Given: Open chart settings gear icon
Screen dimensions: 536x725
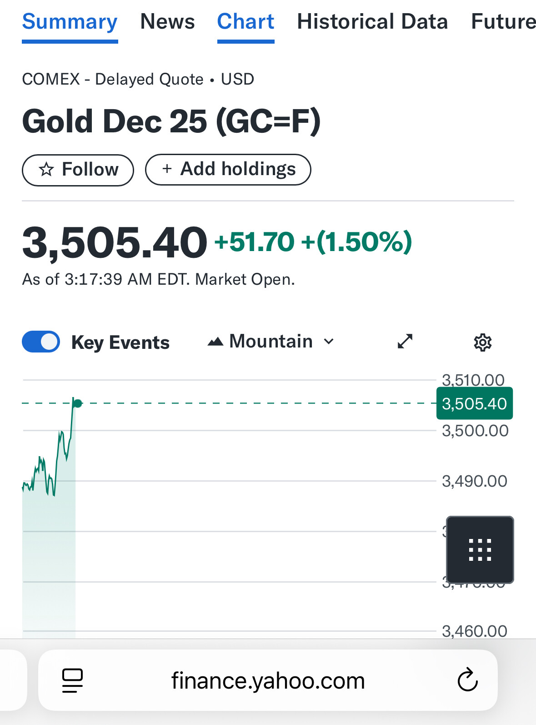Looking at the screenshot, I should click(482, 342).
